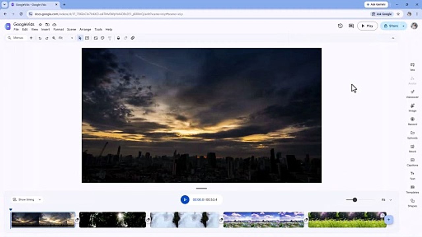
Task: Expand the Show timing dropdown arrow
Action: pyautogui.click(x=40, y=199)
